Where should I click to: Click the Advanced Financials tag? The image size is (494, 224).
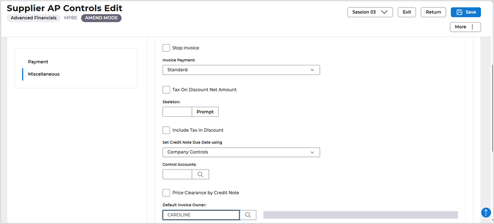click(x=33, y=18)
